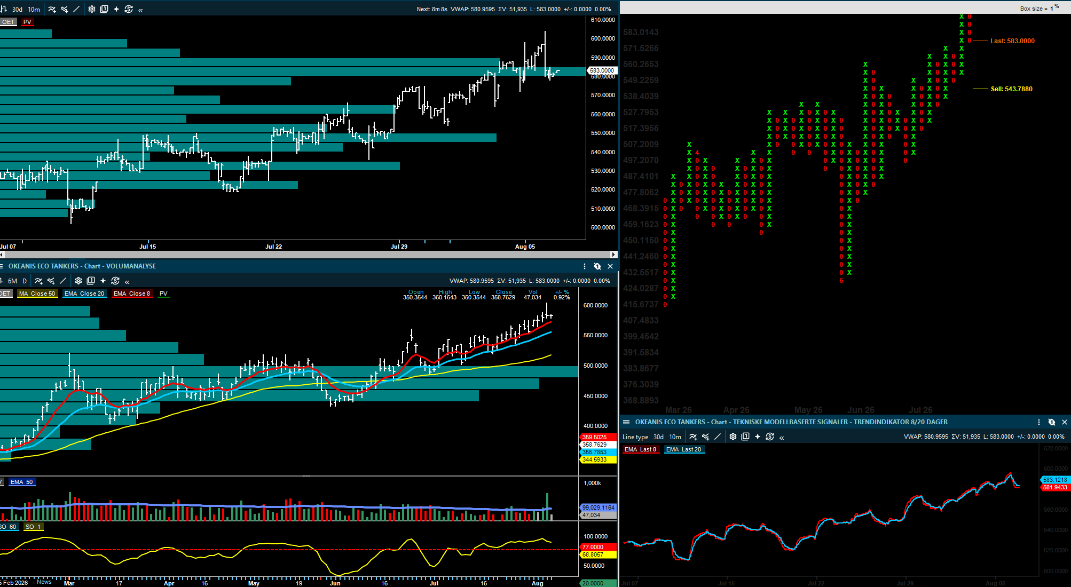Click the News link on the bottom time axis

point(44,582)
